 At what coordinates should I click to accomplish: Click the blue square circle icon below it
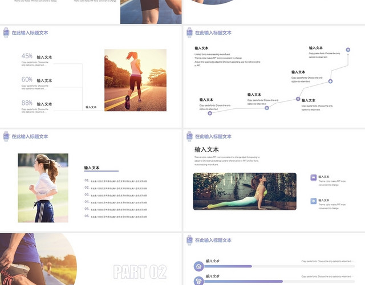point(314,201)
